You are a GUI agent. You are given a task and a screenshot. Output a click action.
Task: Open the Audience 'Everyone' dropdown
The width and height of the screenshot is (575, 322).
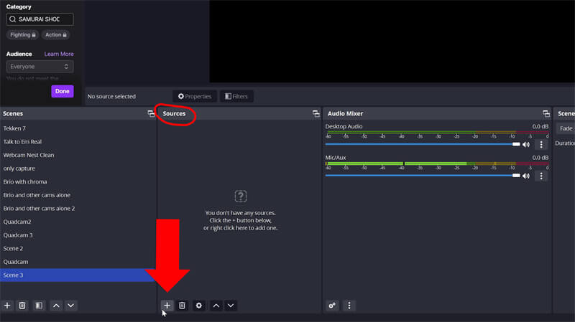pyautogui.click(x=40, y=67)
